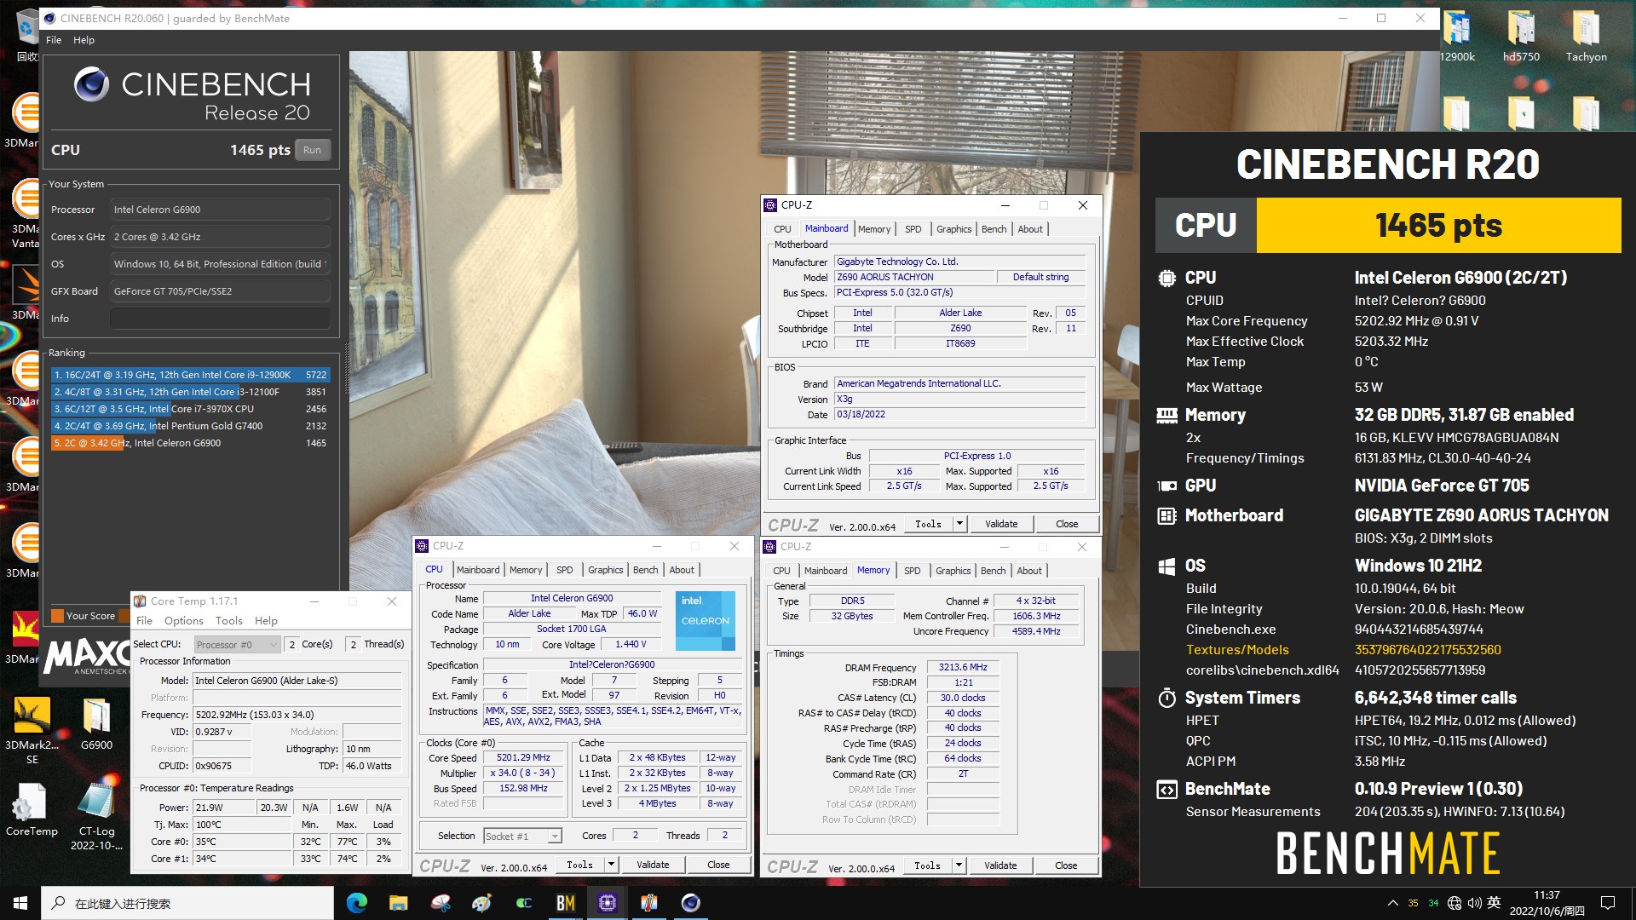Screen dimensions: 1636x920
Task: Open the Core Temp taskbar icon
Action: [x=648, y=903]
